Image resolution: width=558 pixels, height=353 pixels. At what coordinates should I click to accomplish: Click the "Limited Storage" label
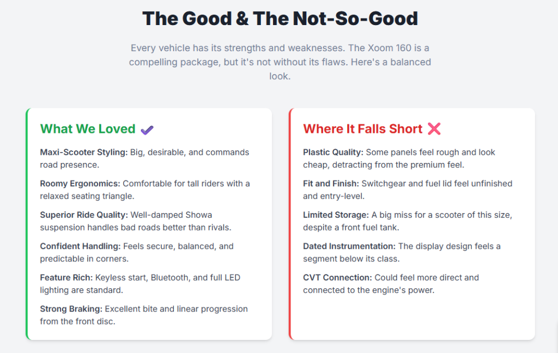[x=336, y=215]
